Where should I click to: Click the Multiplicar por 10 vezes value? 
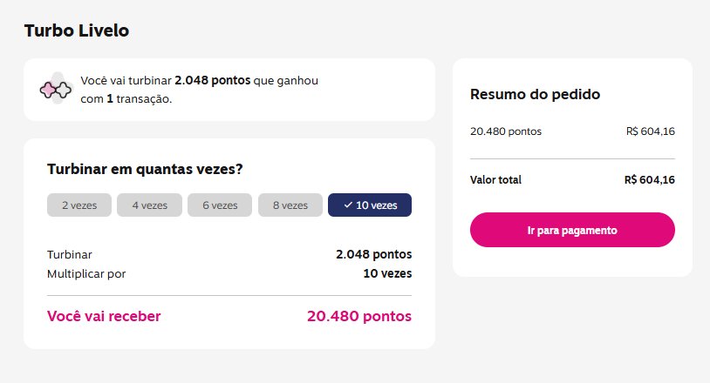tap(387, 273)
